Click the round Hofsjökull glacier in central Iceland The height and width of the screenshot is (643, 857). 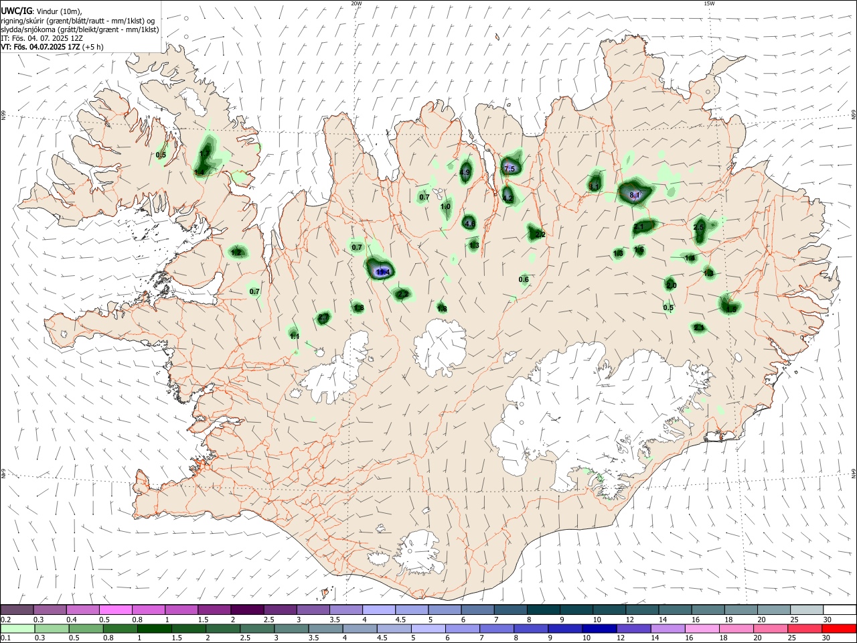441,347
